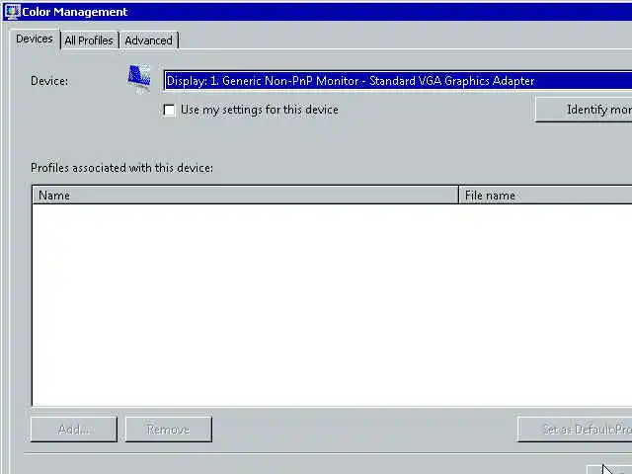632x474 pixels.
Task: Click the Identify monitors button
Action: click(584, 110)
